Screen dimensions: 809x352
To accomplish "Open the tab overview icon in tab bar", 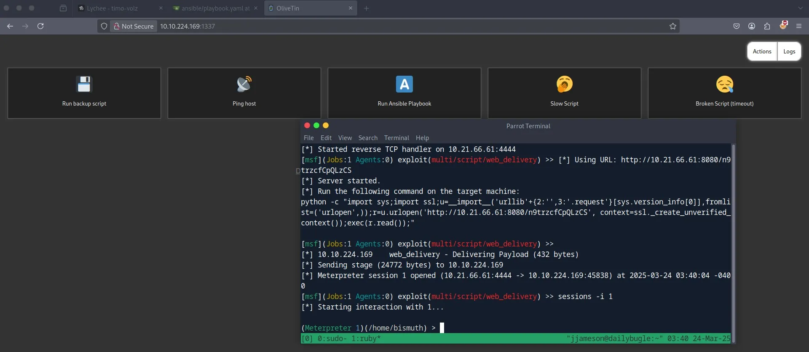I will pos(63,8).
